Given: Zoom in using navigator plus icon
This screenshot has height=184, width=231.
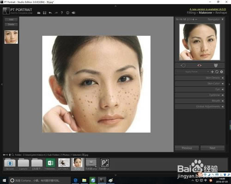Looking at the screenshot, I should (193, 19).
